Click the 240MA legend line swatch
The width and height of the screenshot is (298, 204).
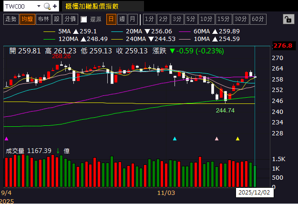117,39
